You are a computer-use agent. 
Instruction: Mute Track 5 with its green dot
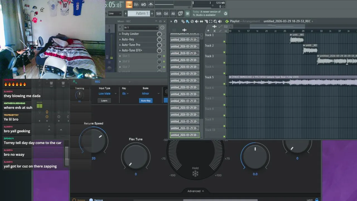(224, 84)
